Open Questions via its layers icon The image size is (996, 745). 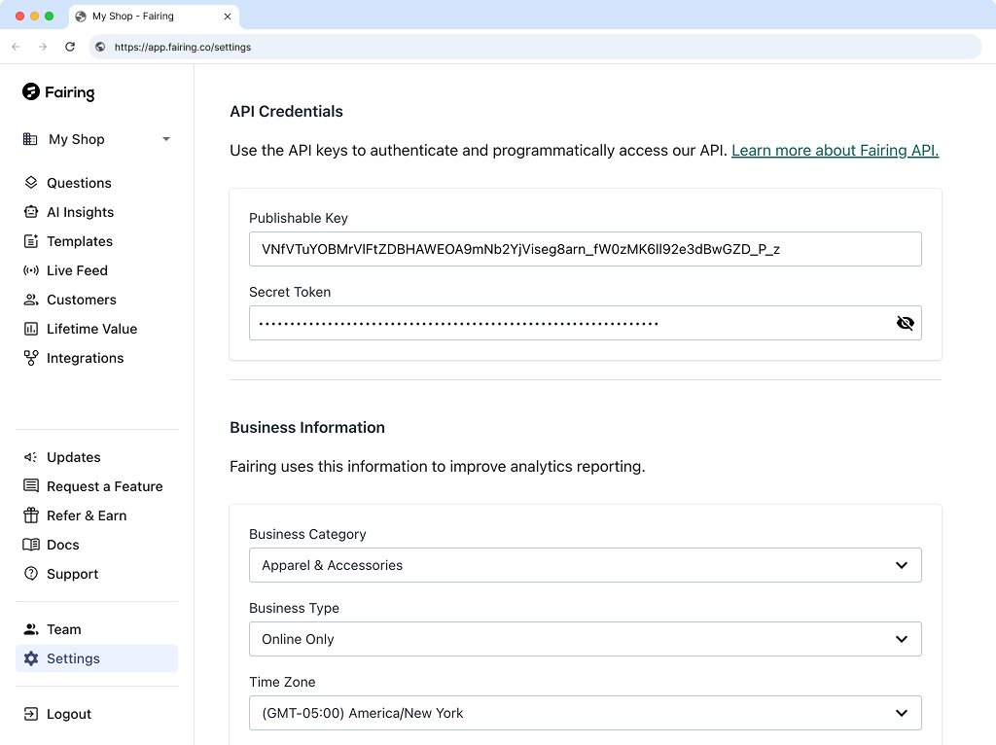pos(31,183)
